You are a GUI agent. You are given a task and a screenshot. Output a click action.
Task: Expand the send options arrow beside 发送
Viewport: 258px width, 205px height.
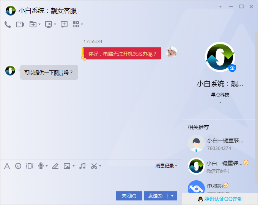point(172,196)
